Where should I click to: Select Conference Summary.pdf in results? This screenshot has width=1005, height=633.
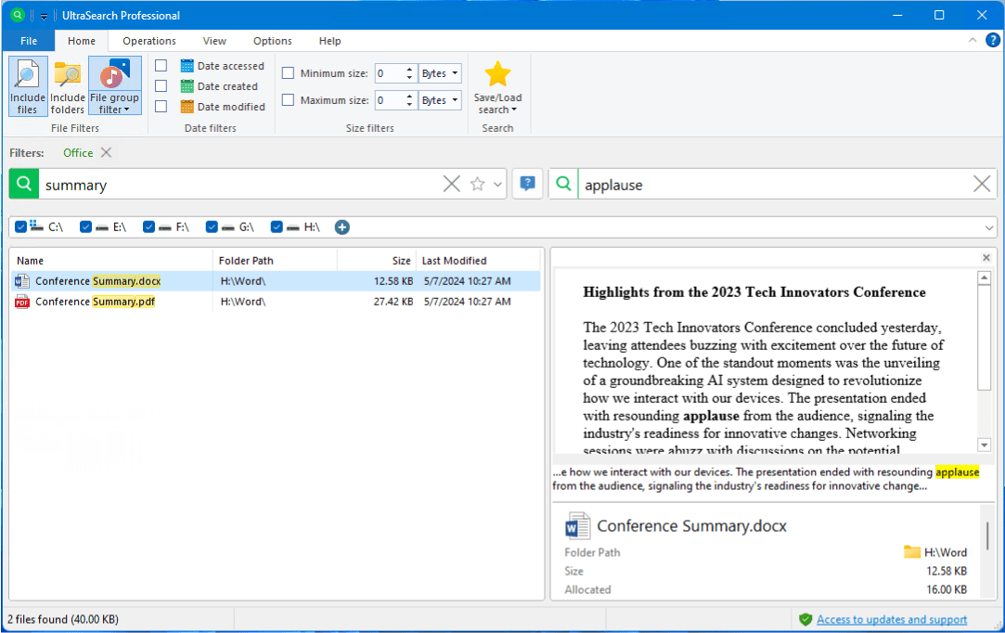coord(95,302)
